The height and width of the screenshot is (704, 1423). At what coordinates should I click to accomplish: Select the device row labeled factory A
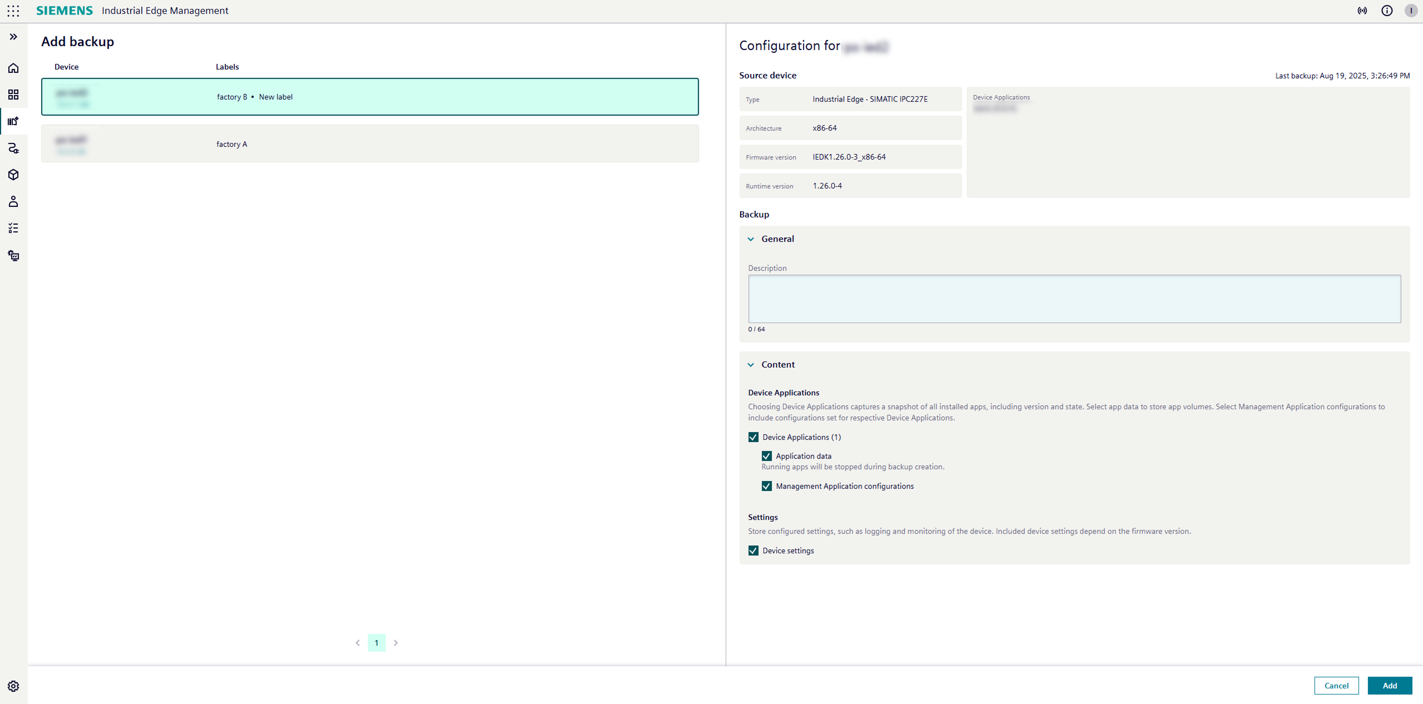(370, 144)
